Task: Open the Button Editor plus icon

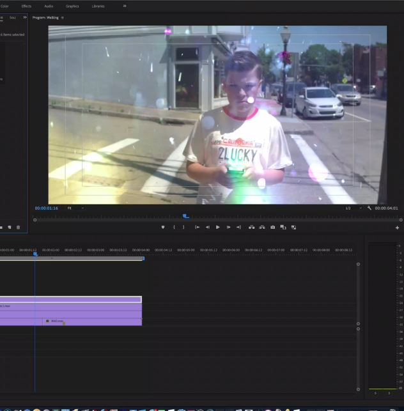Action: point(397,228)
